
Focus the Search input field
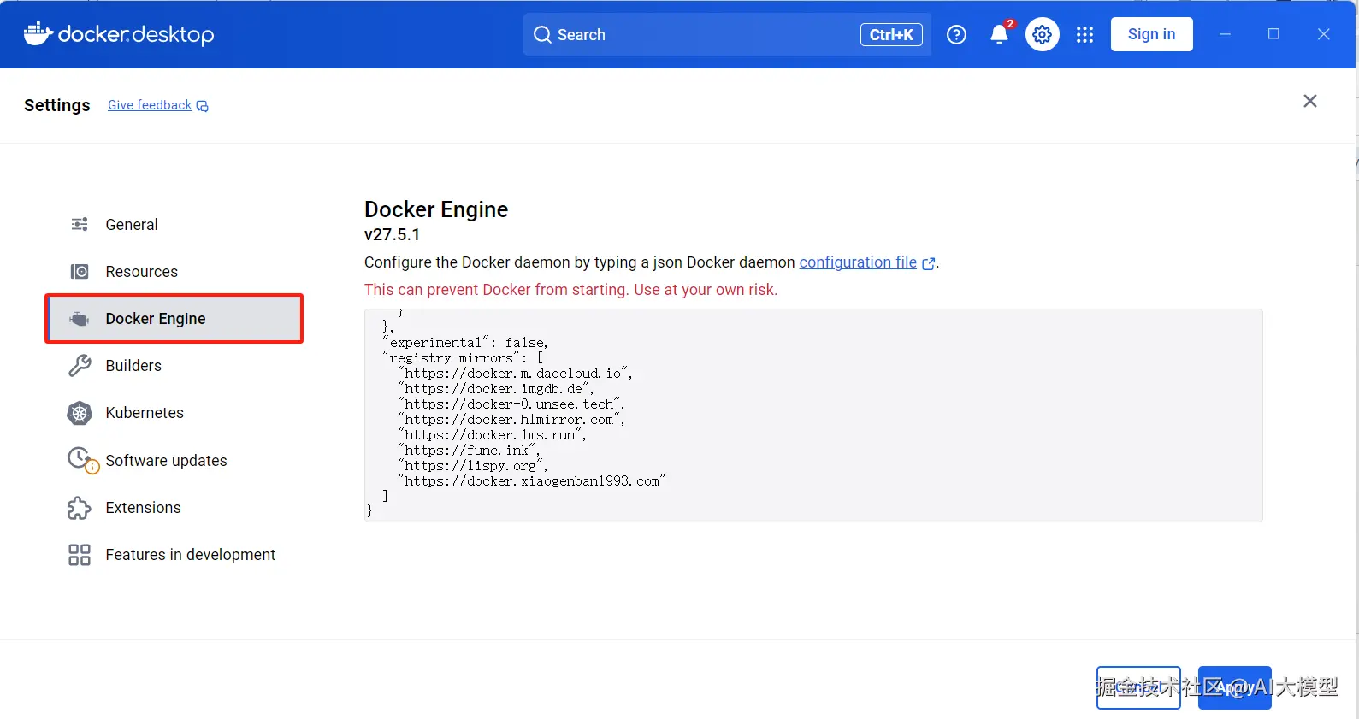[727, 34]
